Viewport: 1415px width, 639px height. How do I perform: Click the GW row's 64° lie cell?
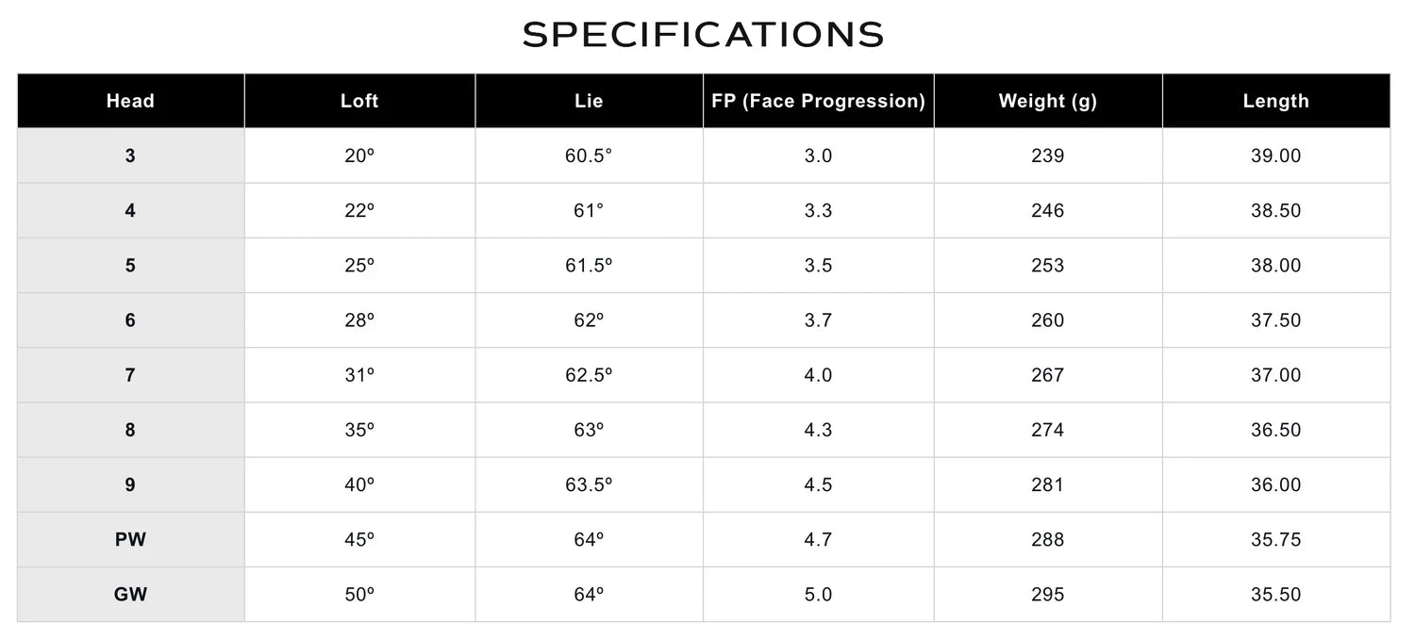click(589, 595)
